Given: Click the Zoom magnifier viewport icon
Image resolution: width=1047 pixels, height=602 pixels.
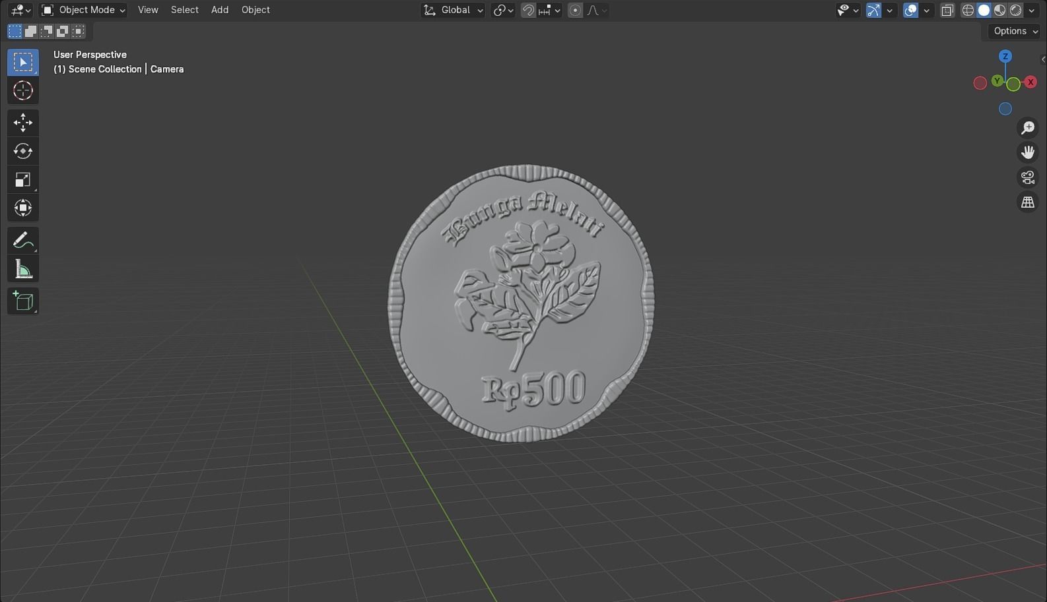Looking at the screenshot, I should pyautogui.click(x=1028, y=127).
